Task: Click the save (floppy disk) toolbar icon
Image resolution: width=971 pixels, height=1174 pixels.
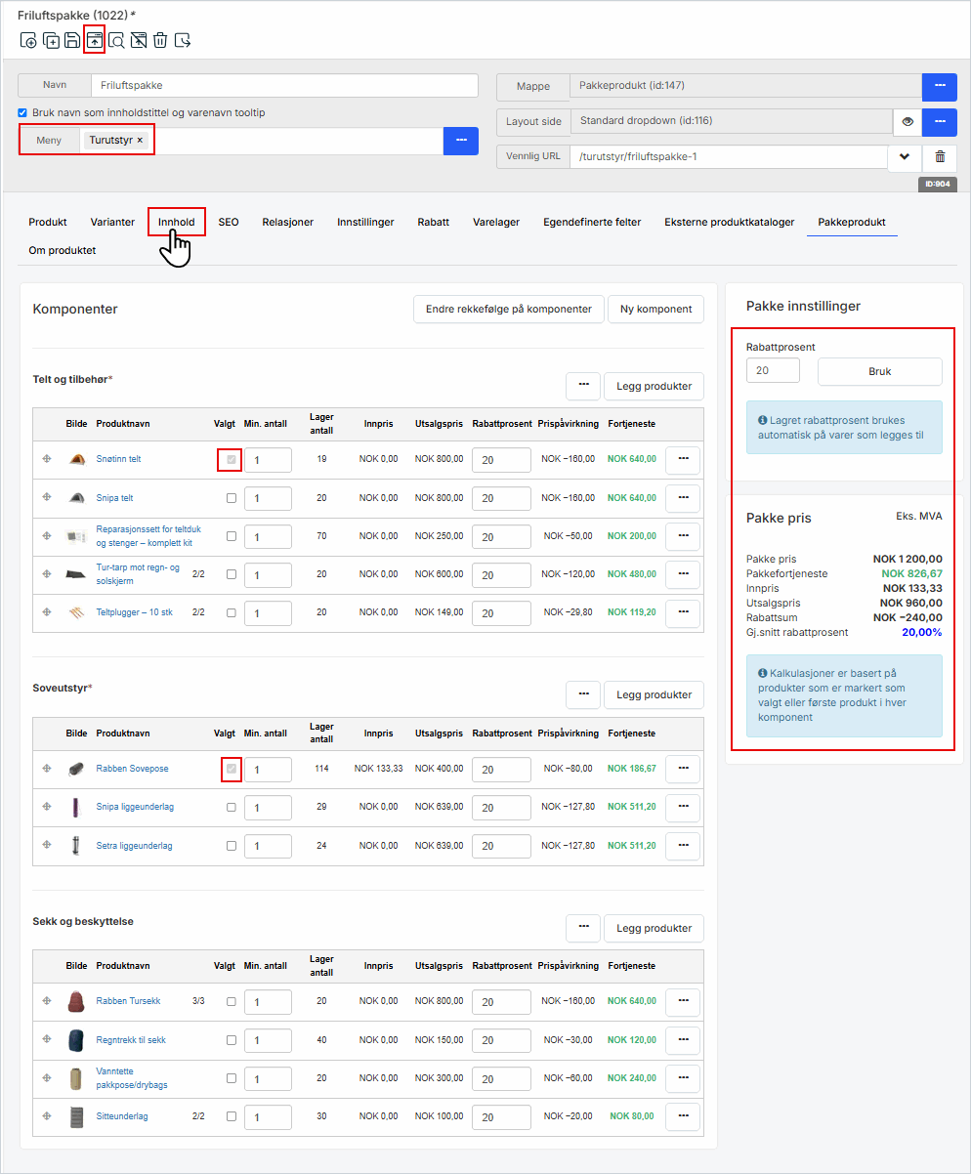Action: pyautogui.click(x=72, y=40)
